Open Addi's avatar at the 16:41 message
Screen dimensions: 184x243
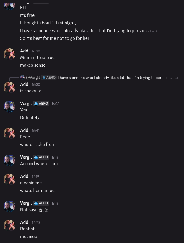9,133
